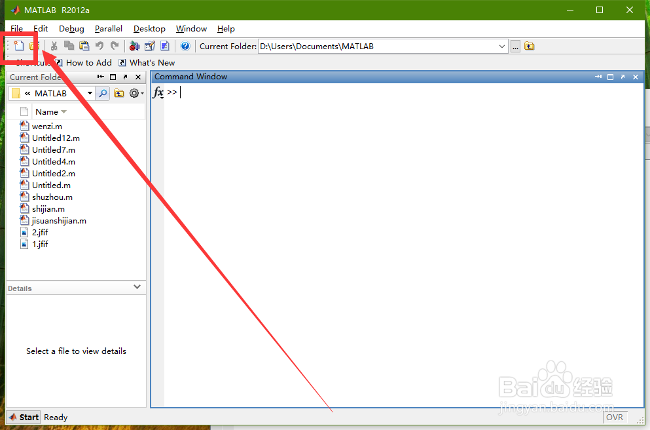Select file shuzhou.m

[x=52, y=197]
